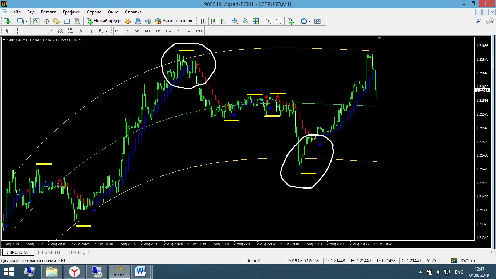The image size is (496, 279).
Task: Select the Trendline tool
Action: (50, 31)
